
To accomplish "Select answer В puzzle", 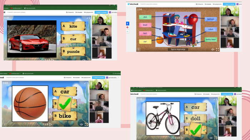I will (73, 52).
